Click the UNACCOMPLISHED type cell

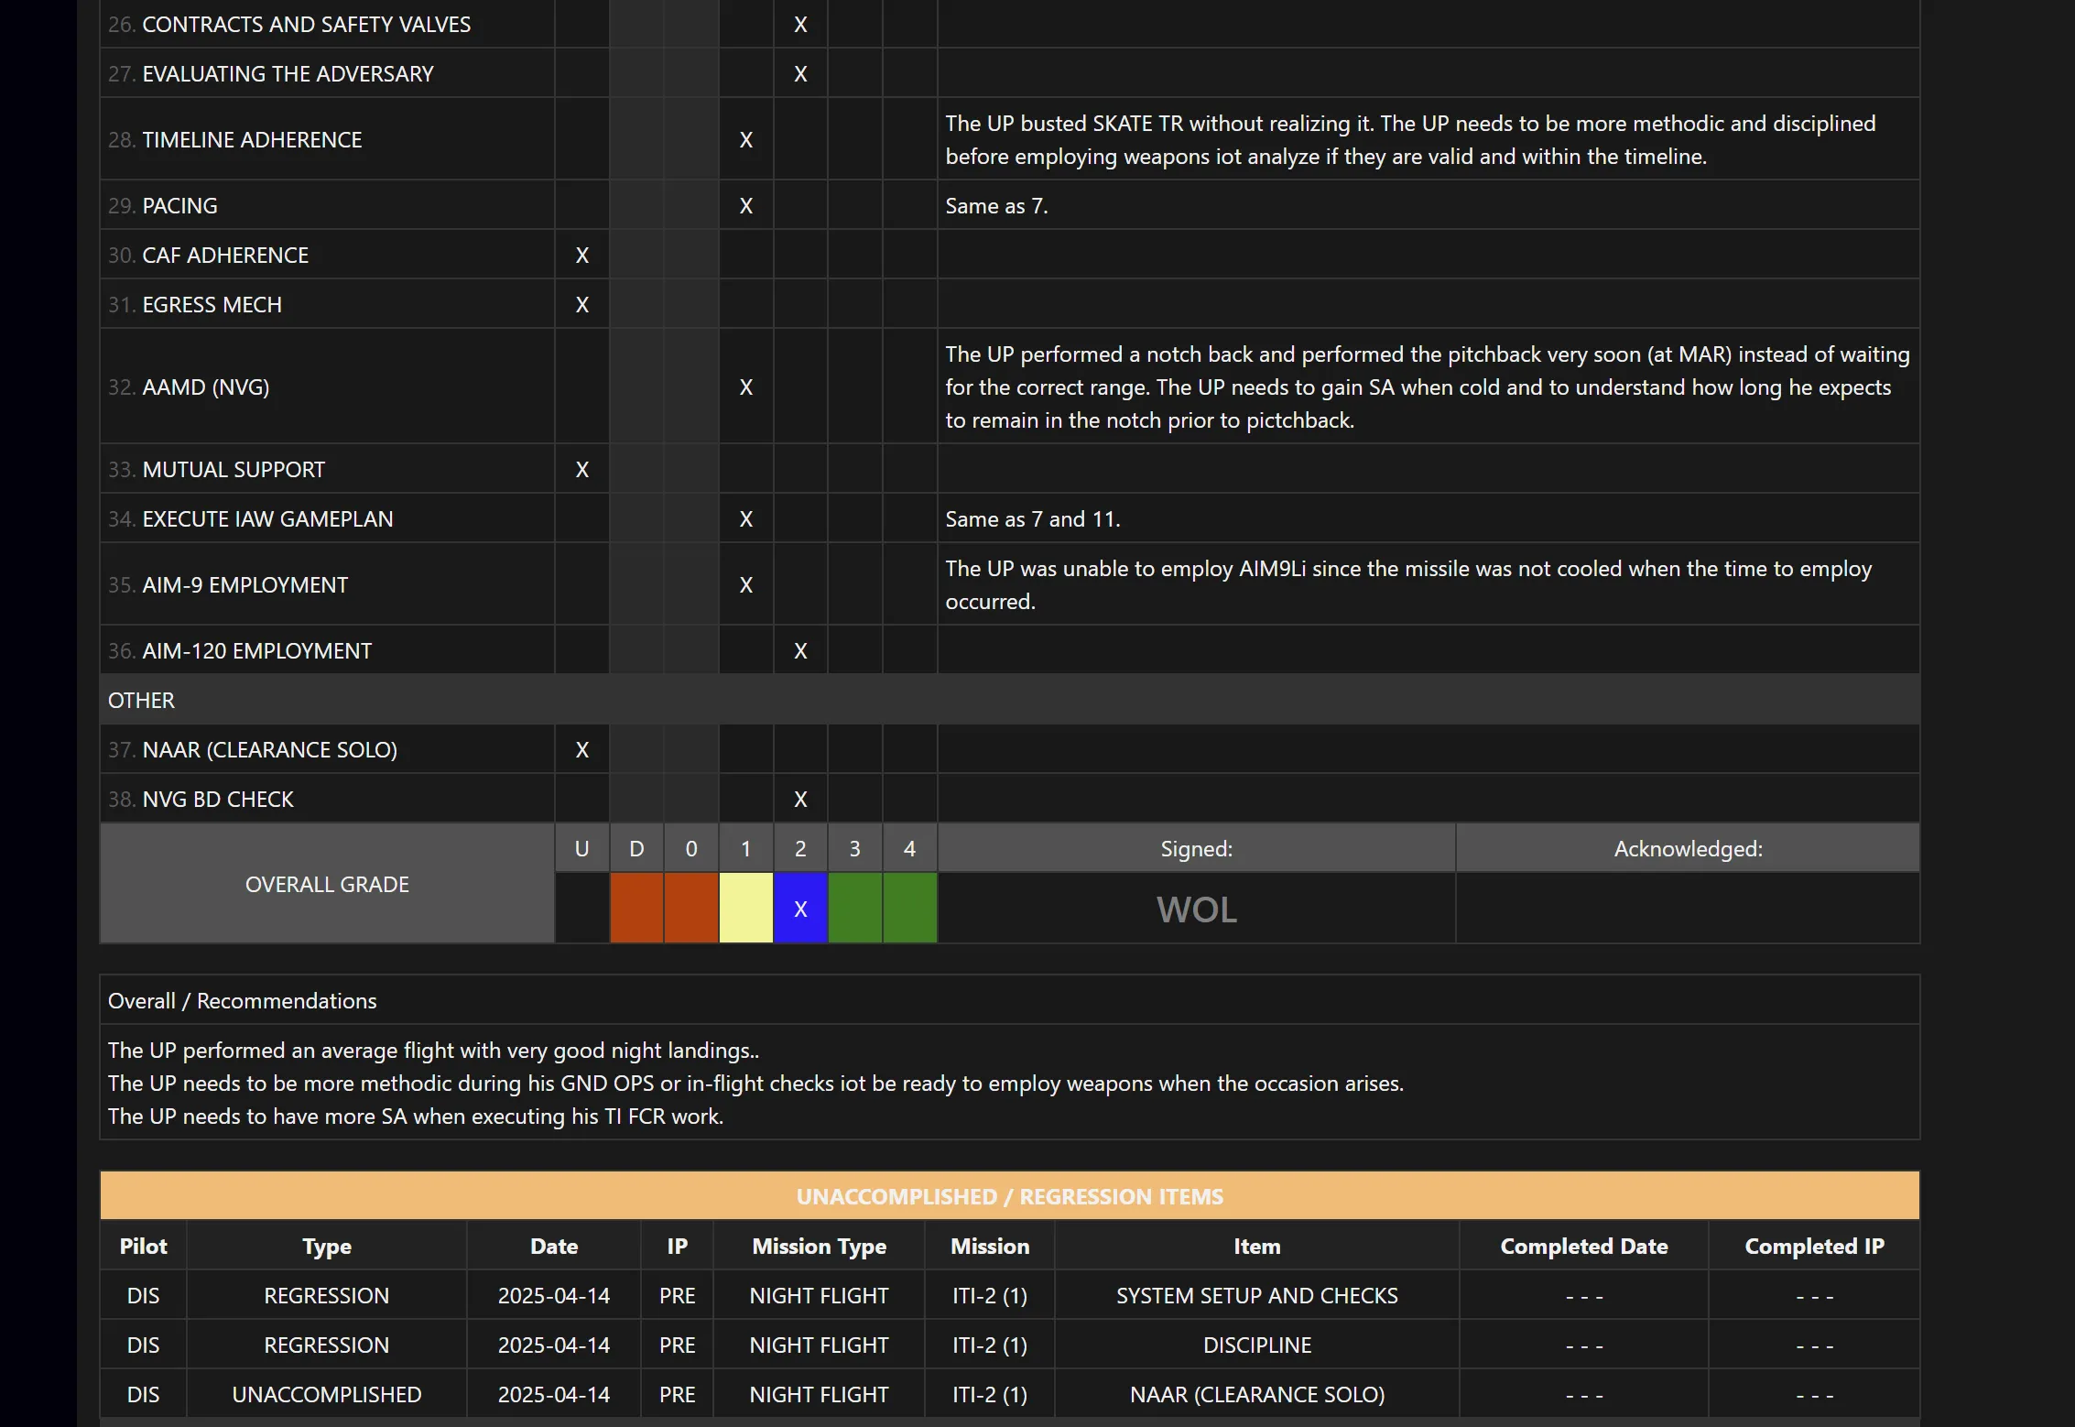(x=327, y=1395)
